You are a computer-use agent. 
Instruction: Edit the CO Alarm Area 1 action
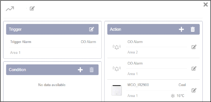point(194,68)
